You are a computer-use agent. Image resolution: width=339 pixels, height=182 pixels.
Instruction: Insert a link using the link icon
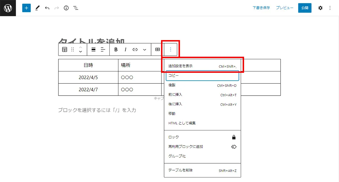tap(135, 49)
